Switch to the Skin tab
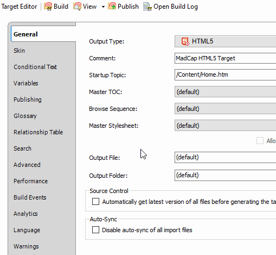 click(19, 51)
